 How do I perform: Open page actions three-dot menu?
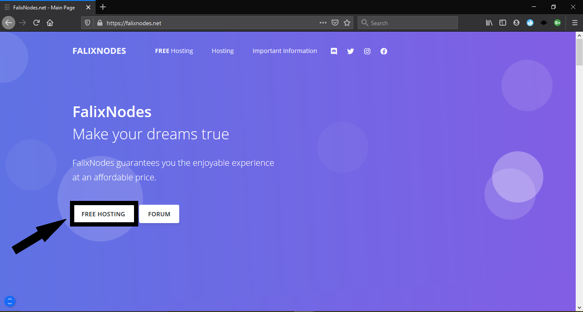323,23
